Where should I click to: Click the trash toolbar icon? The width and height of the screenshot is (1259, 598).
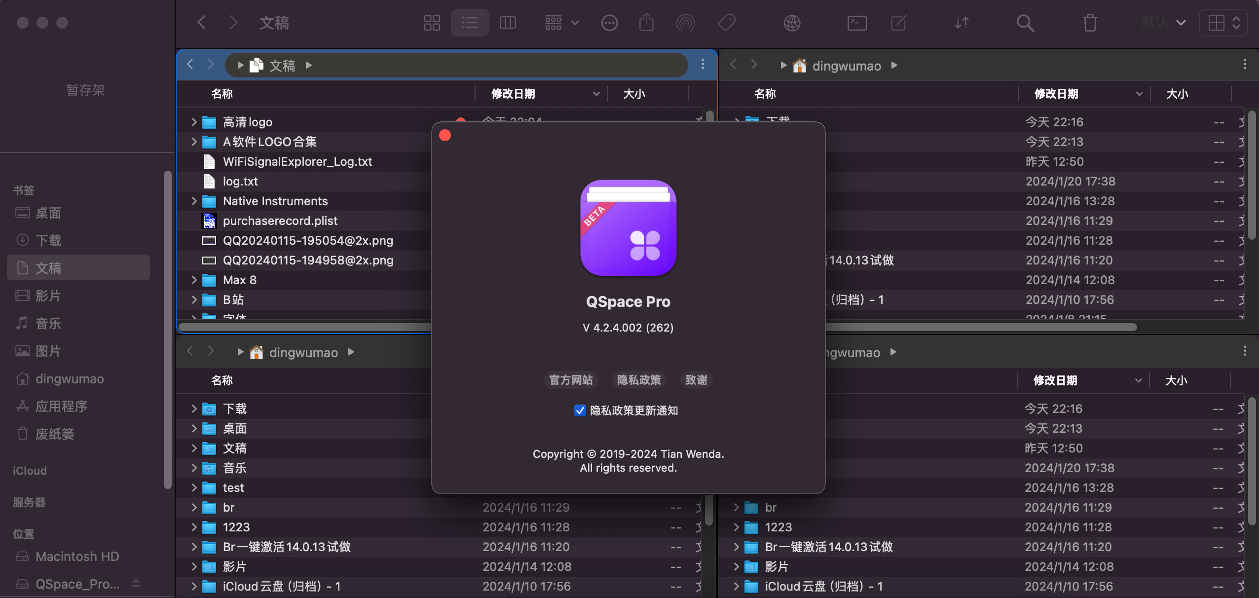(x=1090, y=23)
